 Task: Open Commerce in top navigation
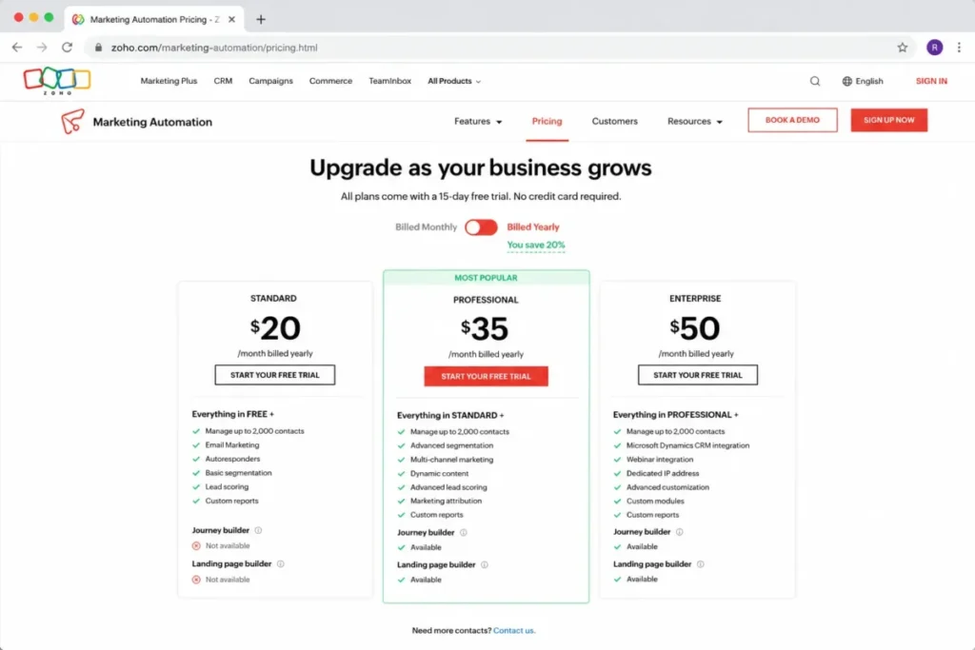pos(330,81)
